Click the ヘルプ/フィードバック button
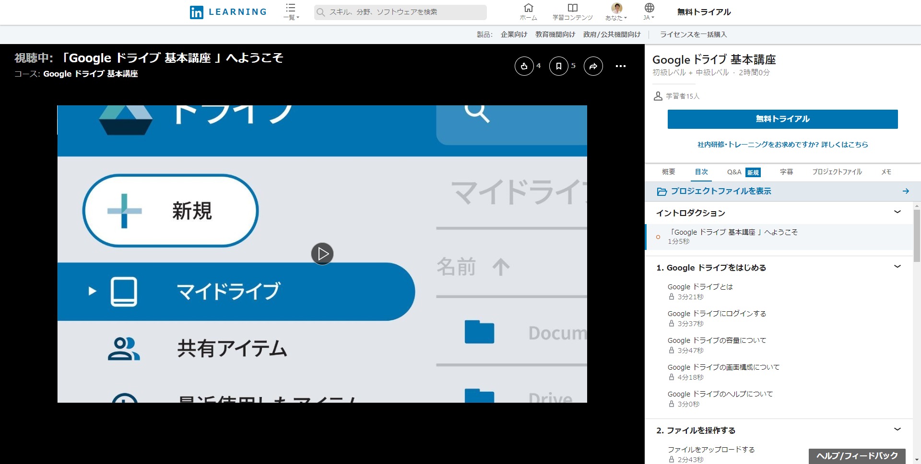The width and height of the screenshot is (921, 464). click(x=857, y=456)
